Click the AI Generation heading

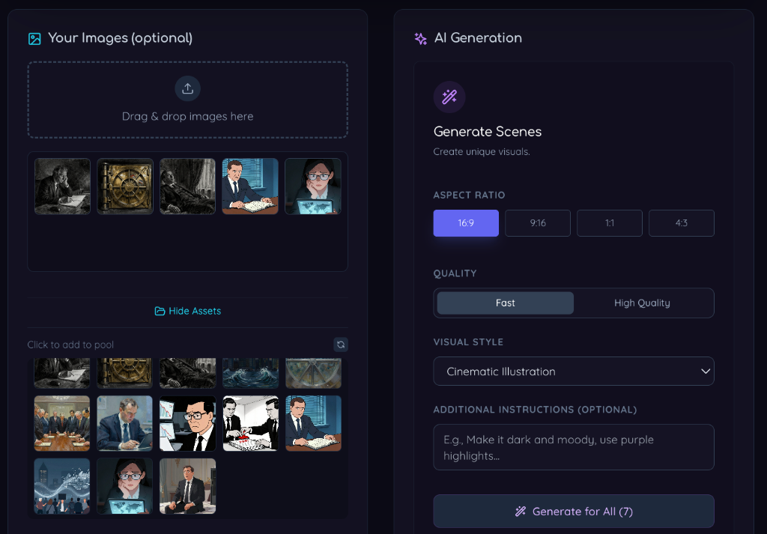478,38
